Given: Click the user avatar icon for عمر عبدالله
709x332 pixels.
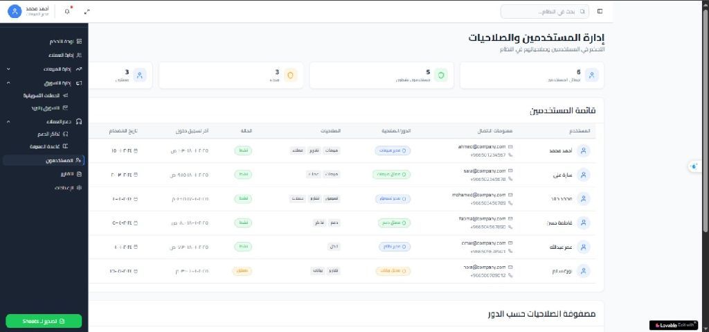Looking at the screenshot, I should [584, 247].
